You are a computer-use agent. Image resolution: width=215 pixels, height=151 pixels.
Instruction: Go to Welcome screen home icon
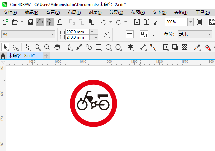[x=3, y=56]
